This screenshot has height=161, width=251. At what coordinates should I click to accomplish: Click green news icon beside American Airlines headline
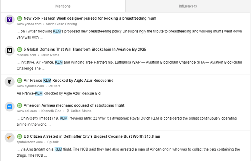(20, 105)
